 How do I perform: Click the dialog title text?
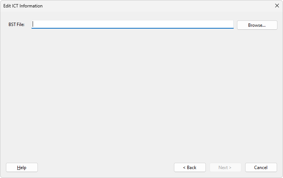coord(23,6)
